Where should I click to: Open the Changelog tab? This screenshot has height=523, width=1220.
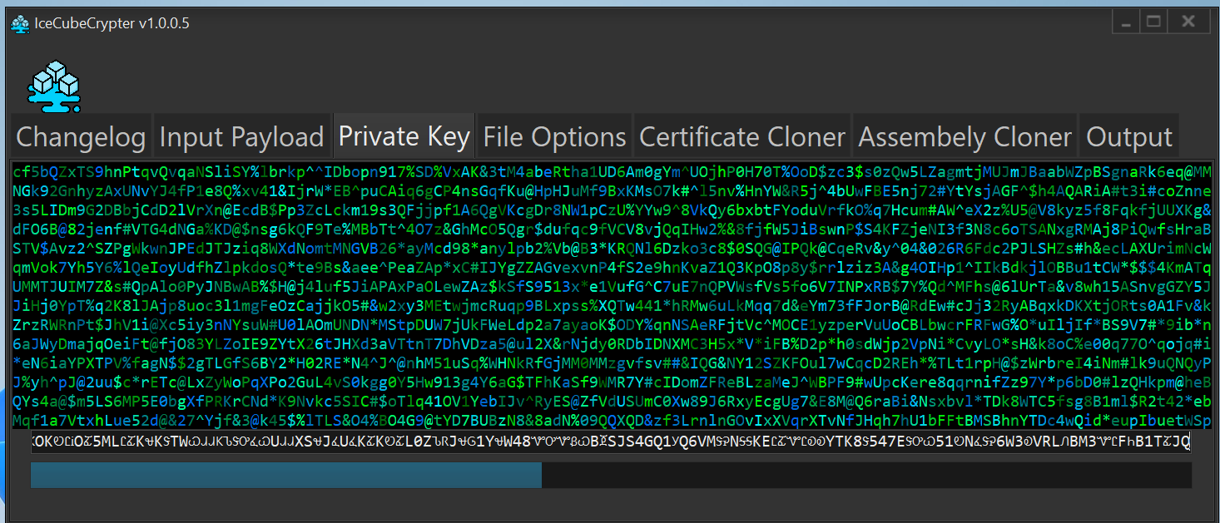coord(81,136)
